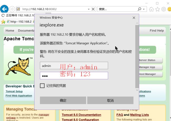Tick the remember my credentials checkbox
Image resolution: width=171 pixels, height=121 pixels.
42,86
